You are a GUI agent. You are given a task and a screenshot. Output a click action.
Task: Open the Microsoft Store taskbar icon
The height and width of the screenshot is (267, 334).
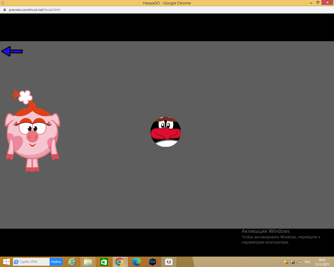click(104, 262)
